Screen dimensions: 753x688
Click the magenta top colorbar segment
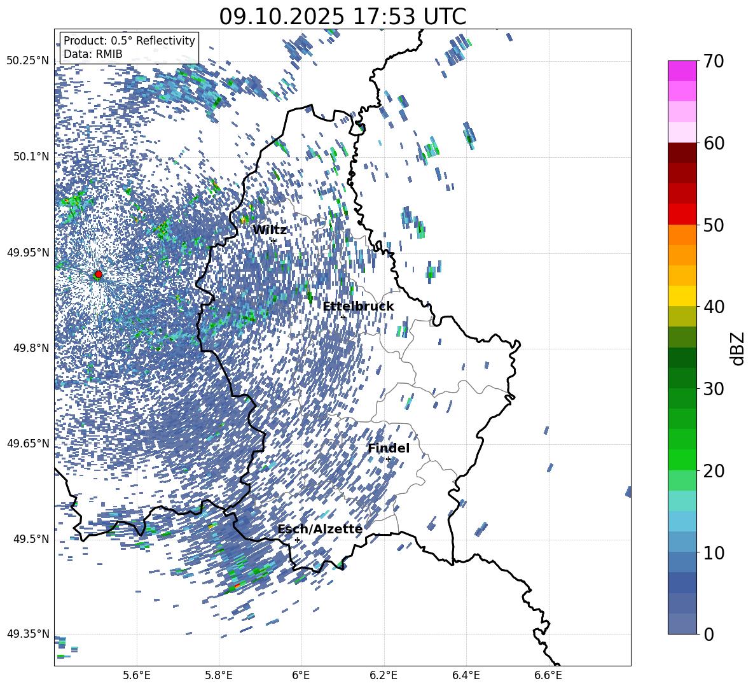click(x=682, y=71)
